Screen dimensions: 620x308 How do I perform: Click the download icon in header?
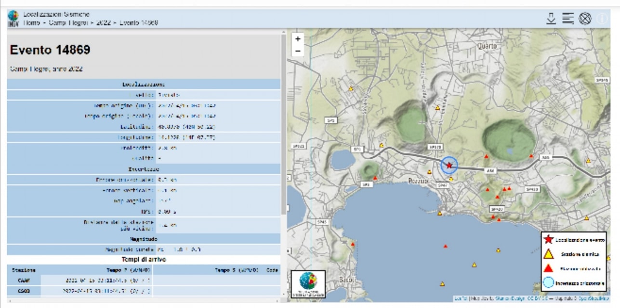551,19
